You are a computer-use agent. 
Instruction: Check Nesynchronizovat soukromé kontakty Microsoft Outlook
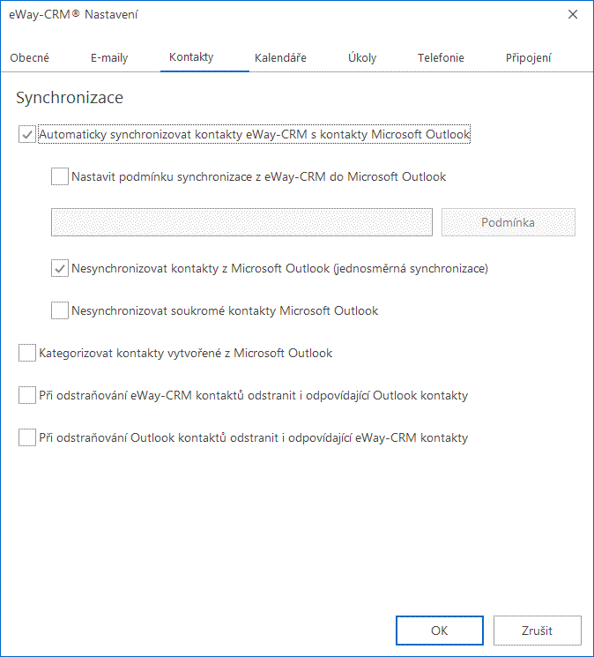pos(60,310)
